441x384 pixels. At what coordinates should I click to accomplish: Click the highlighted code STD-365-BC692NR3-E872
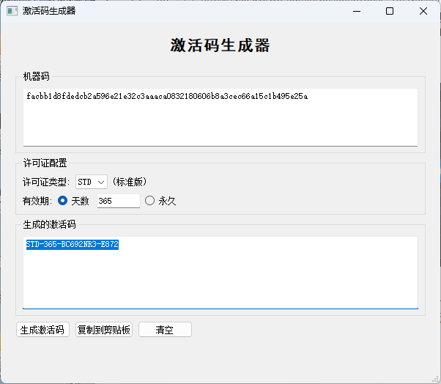(73, 244)
